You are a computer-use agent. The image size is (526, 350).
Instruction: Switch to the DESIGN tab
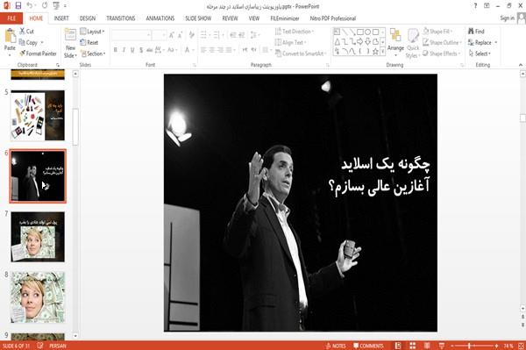click(88, 18)
